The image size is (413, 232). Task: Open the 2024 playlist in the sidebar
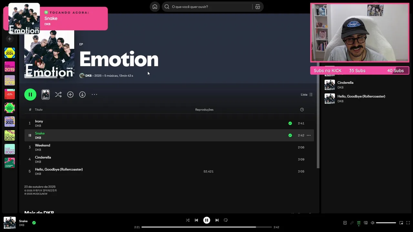(10, 53)
